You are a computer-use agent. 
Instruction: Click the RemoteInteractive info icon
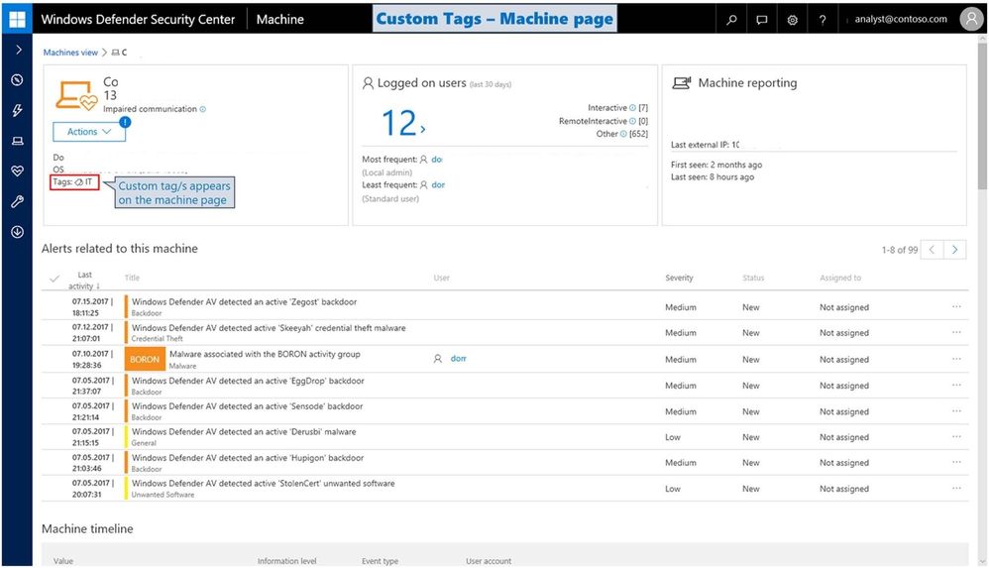[x=632, y=121]
